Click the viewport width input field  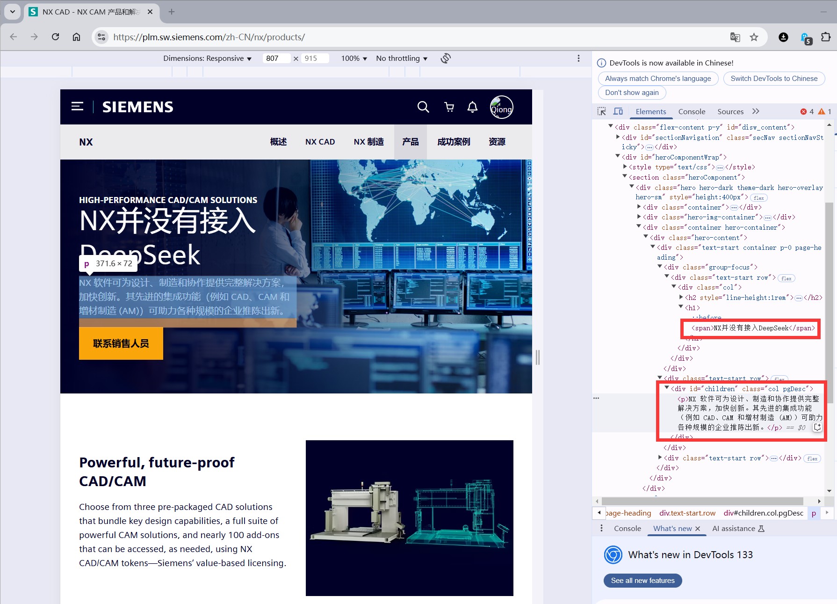click(x=276, y=58)
